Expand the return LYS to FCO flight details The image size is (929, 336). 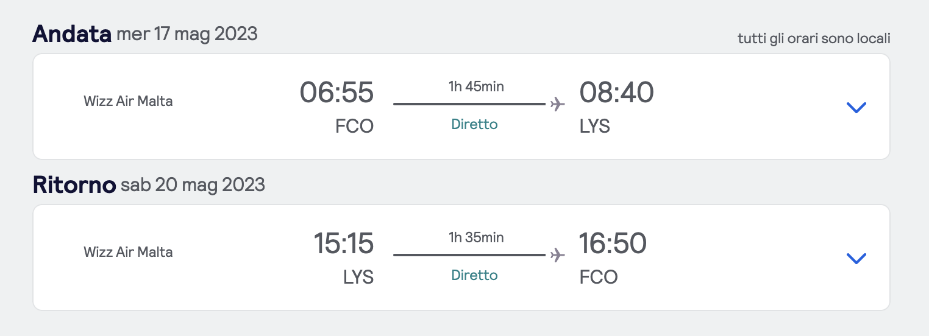tap(856, 259)
